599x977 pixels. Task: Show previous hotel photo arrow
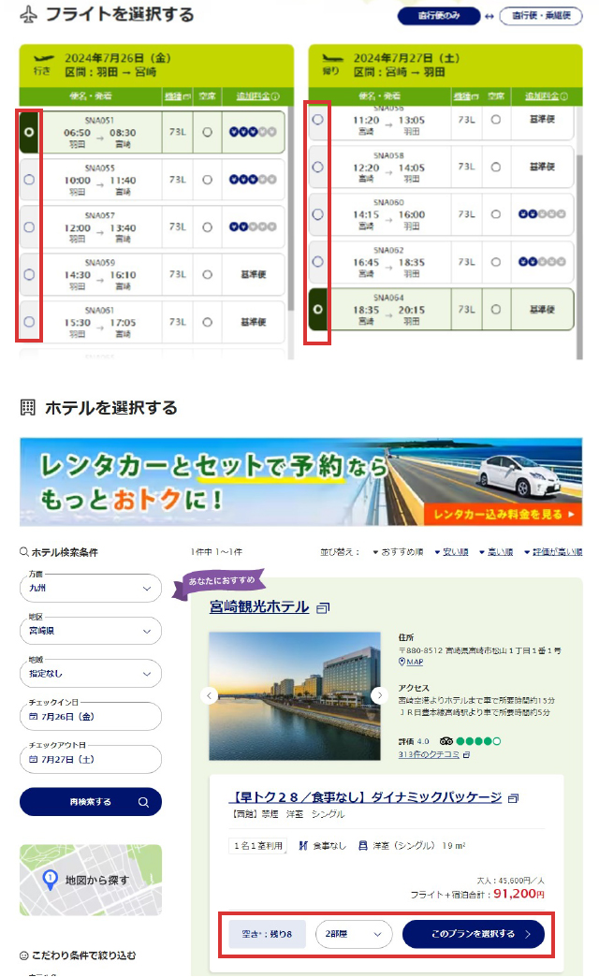210,695
